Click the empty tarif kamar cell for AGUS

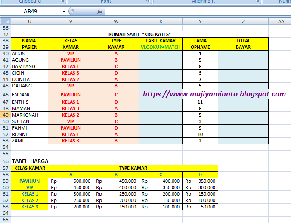pyautogui.click(x=161, y=54)
